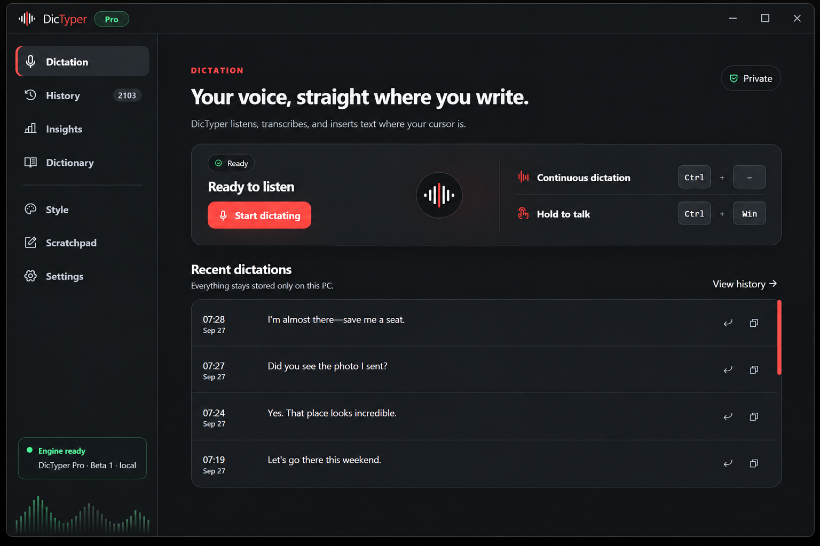Screen dimensions: 820x546
Task: Click the History count badge 2103
Action: (127, 95)
